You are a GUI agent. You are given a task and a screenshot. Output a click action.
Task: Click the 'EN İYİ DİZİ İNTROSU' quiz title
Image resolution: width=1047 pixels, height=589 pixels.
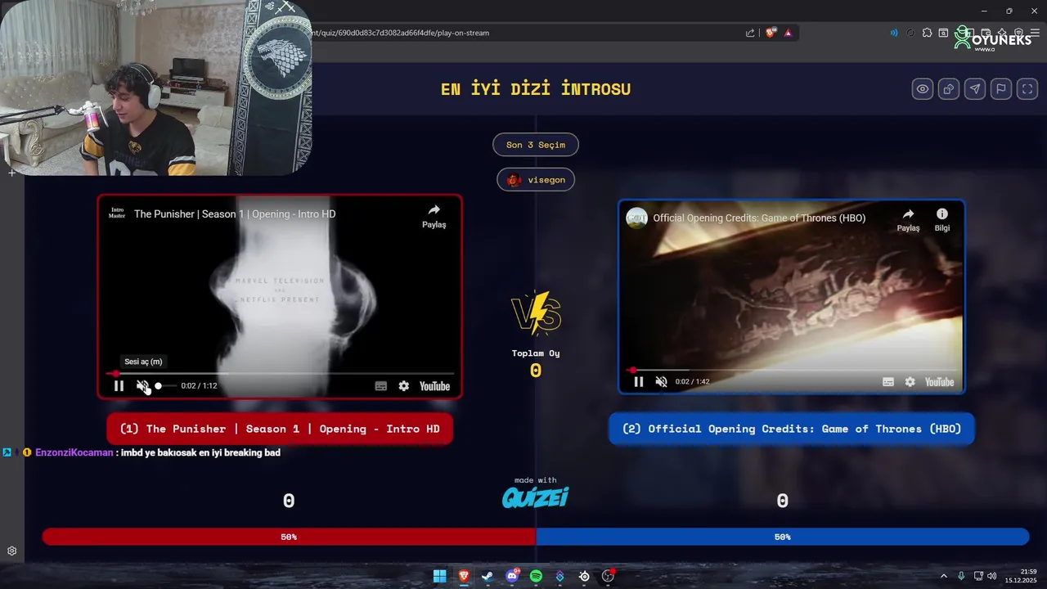pos(536,89)
